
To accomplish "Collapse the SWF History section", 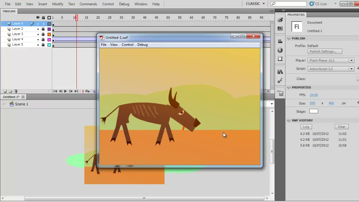I will 289,120.
